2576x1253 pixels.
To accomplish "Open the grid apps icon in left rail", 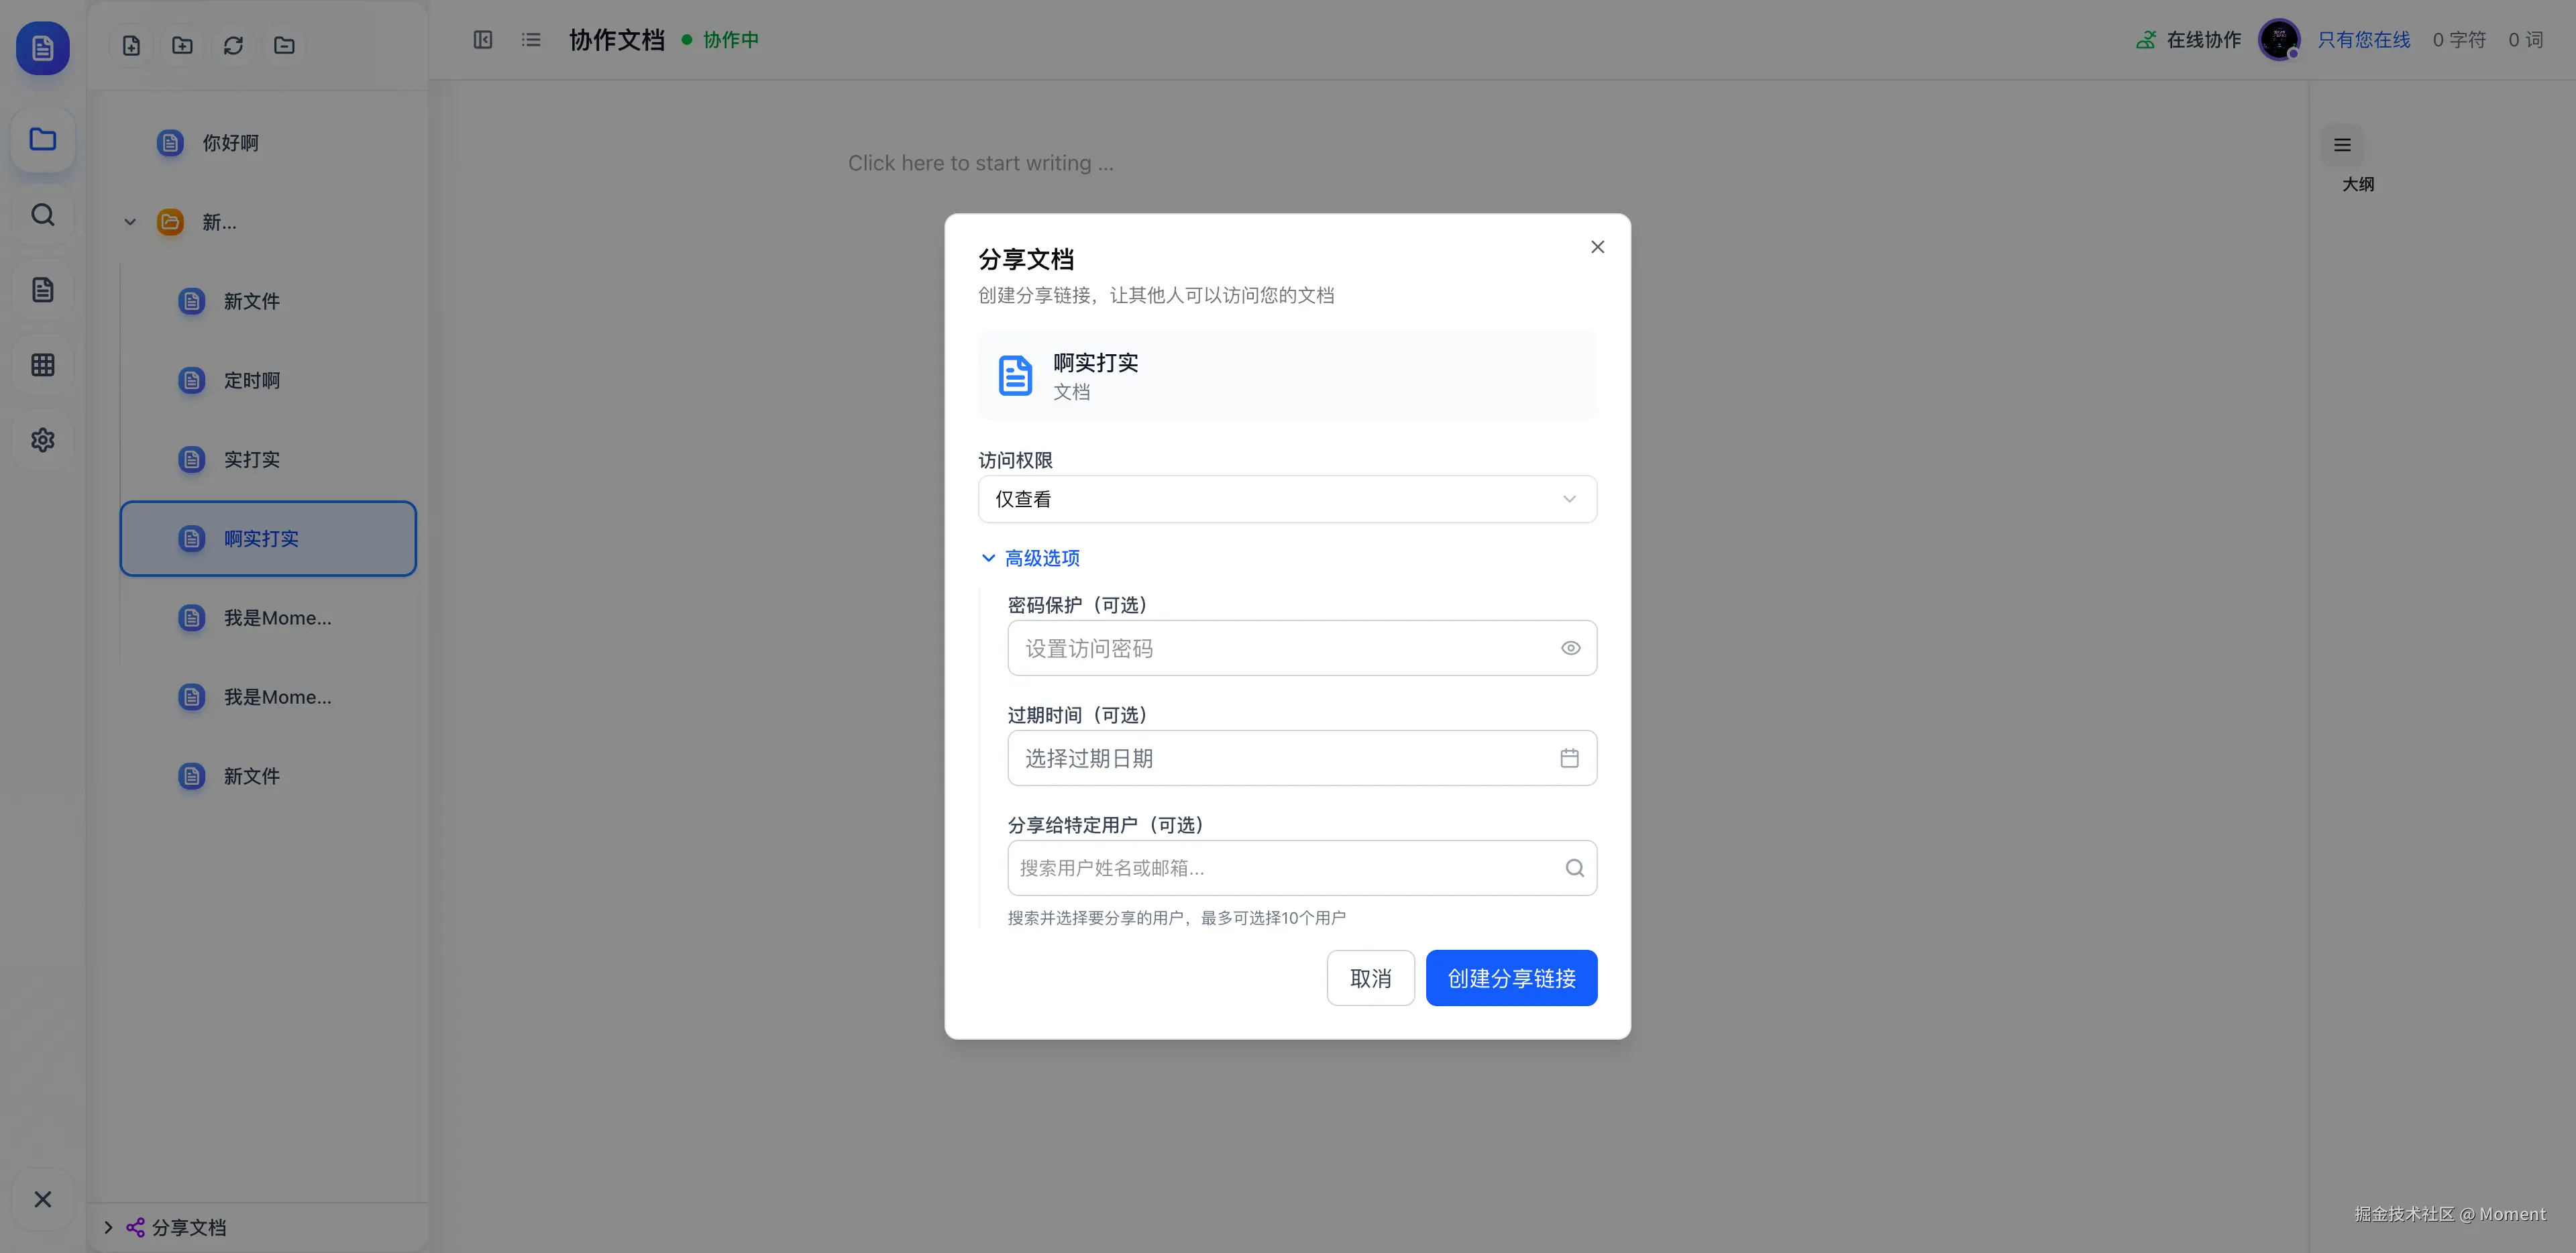I will [x=42, y=365].
